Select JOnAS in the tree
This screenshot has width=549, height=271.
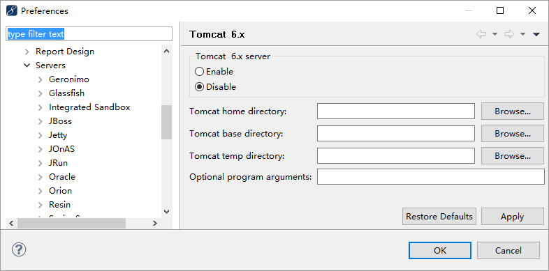(61, 149)
